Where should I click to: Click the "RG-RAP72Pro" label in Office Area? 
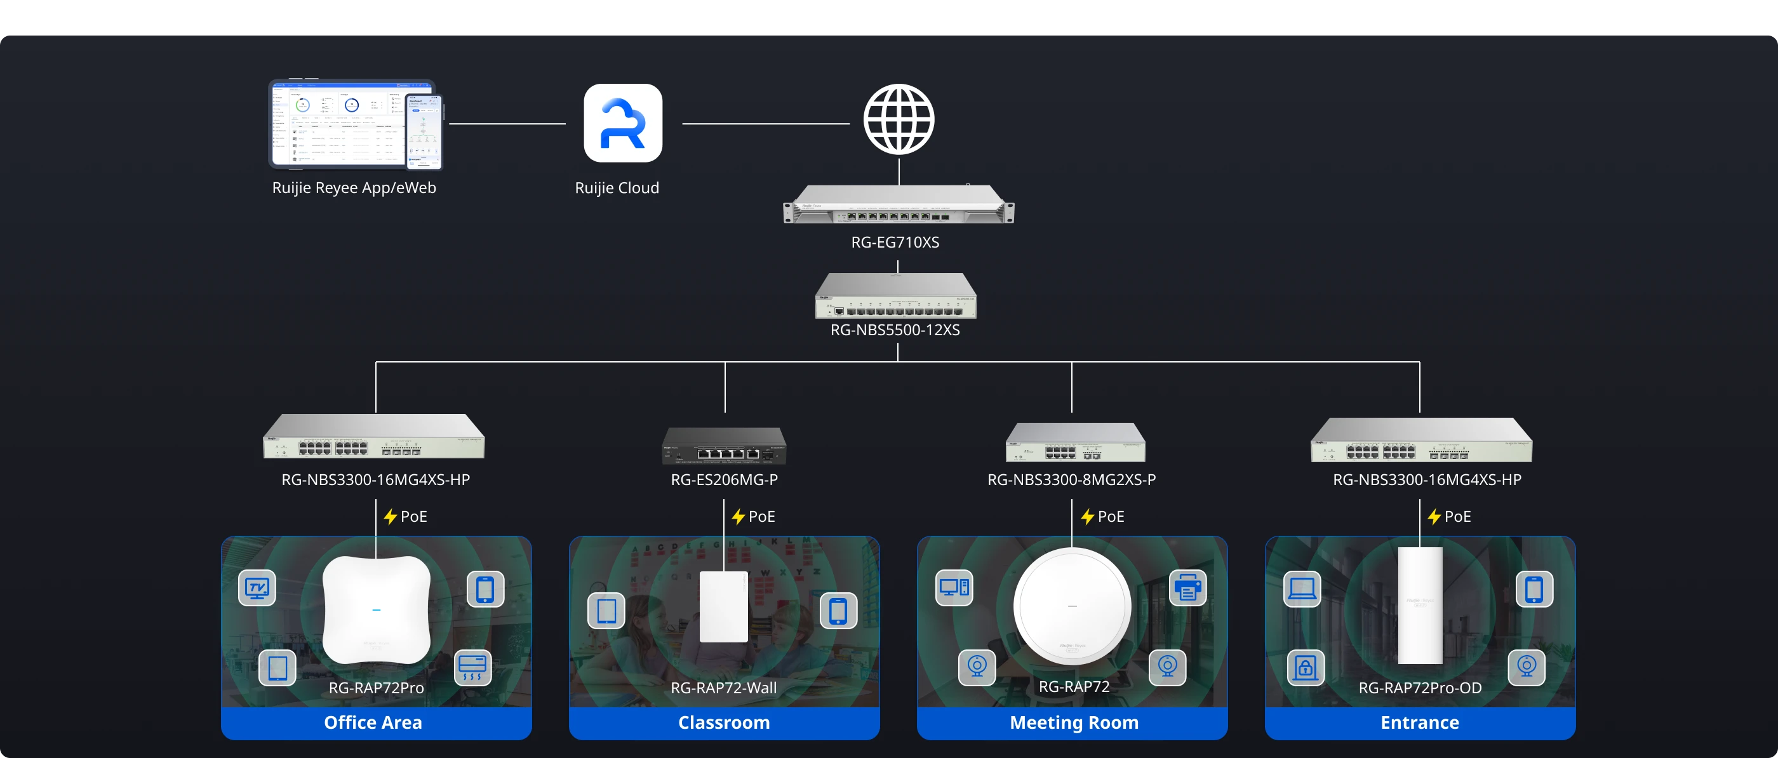(376, 688)
